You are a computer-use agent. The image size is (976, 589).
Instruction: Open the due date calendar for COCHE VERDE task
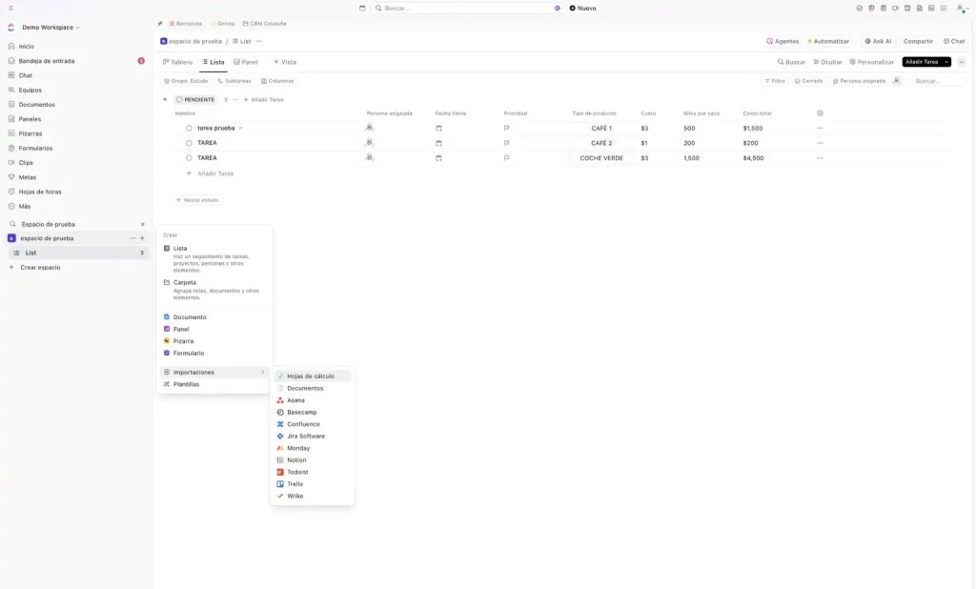click(438, 158)
